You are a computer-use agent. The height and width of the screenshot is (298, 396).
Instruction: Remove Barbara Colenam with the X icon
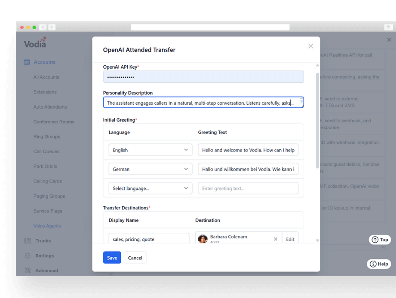pos(275,239)
